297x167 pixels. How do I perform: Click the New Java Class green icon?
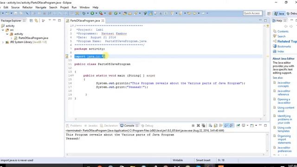[x=116, y=13]
